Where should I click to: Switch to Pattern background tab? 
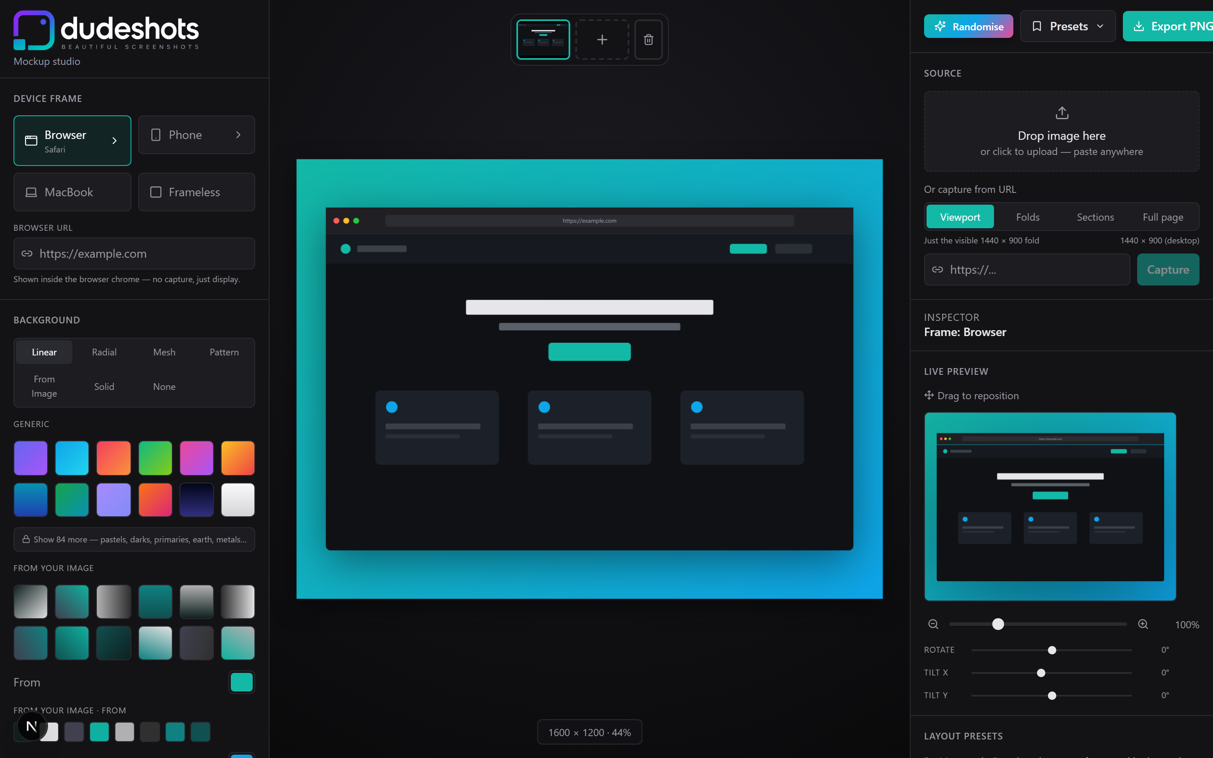coord(224,352)
